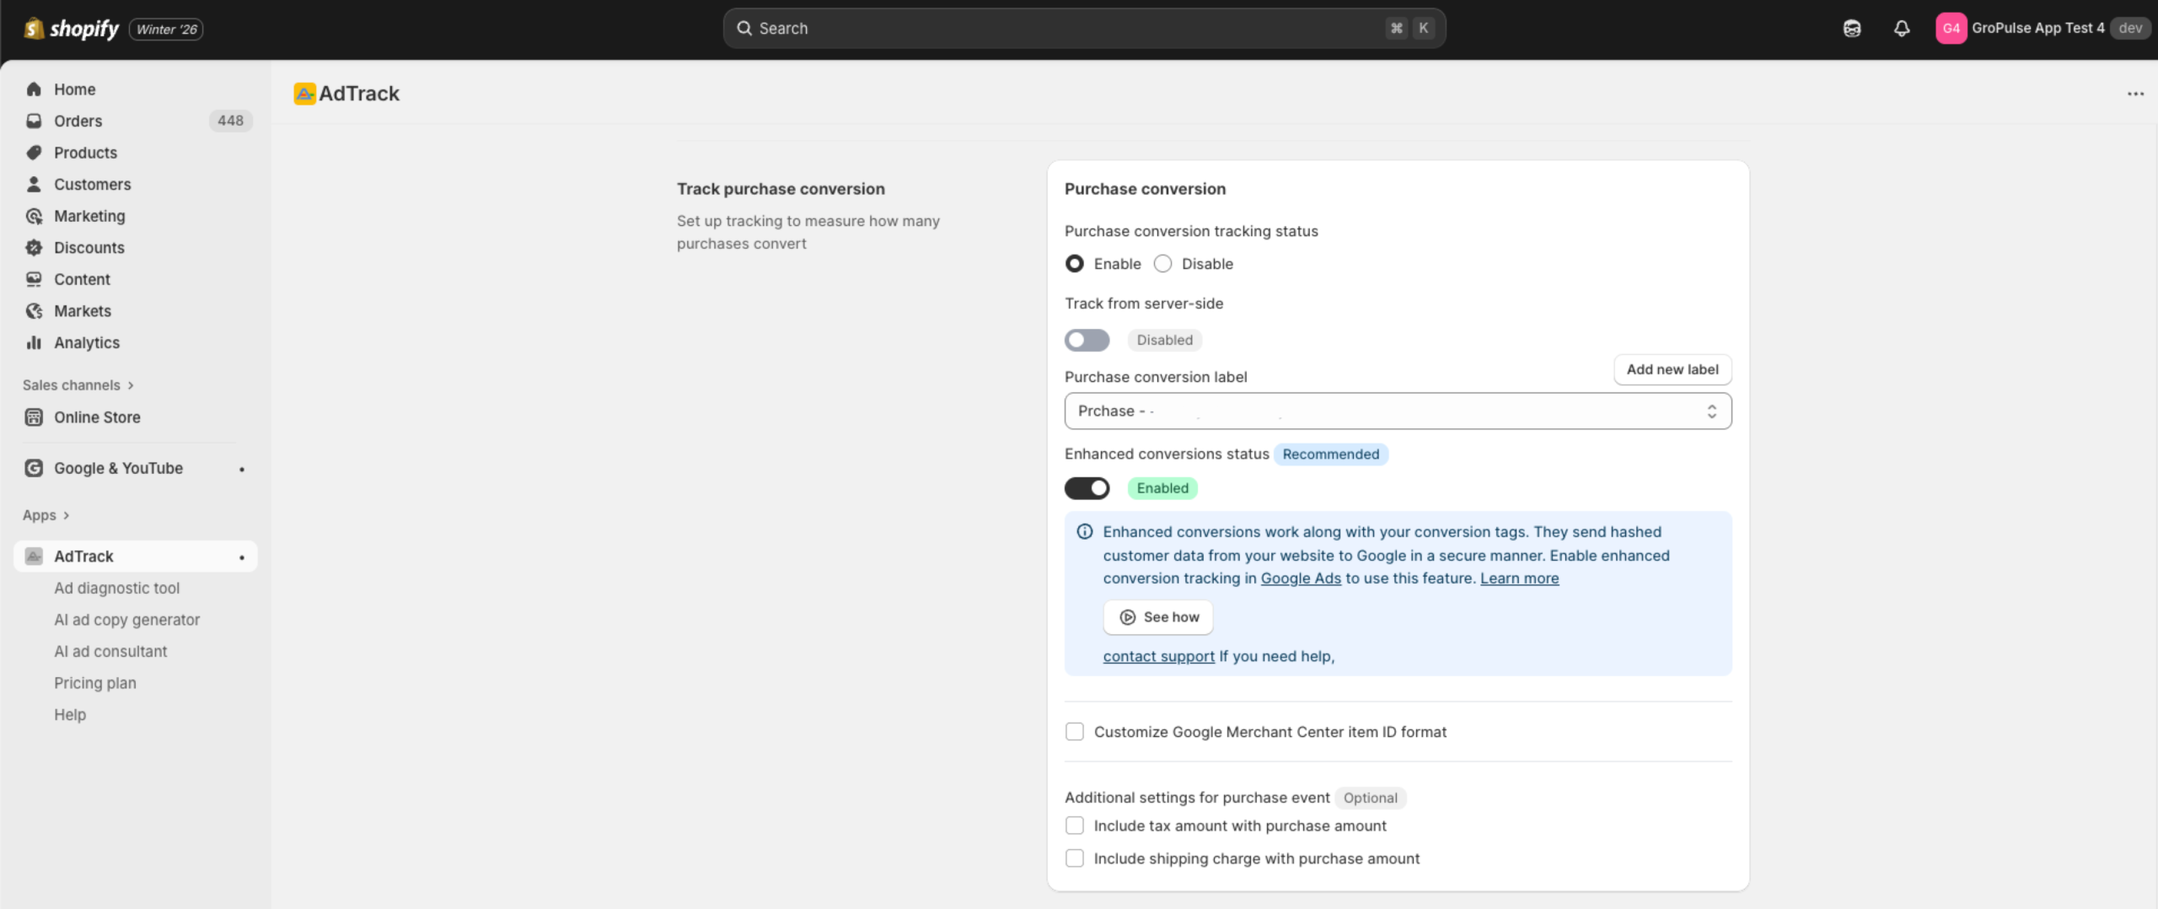Open the AdTrack overflow menu
The height and width of the screenshot is (909, 2158).
[x=2135, y=94]
